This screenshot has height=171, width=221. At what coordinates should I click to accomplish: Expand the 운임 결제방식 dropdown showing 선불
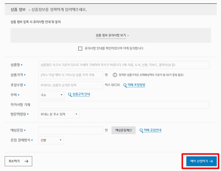tap(51, 140)
